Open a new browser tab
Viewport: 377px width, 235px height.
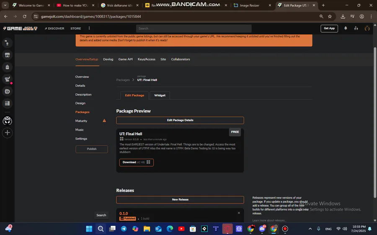tap(323, 5)
